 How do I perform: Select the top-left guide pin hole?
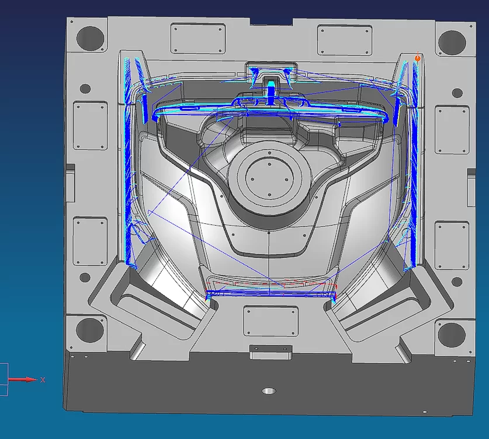pyautogui.click(x=90, y=38)
